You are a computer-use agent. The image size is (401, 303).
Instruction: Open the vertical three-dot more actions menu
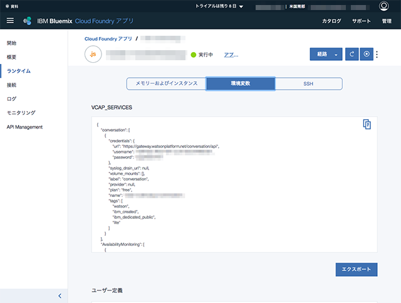[377, 54]
